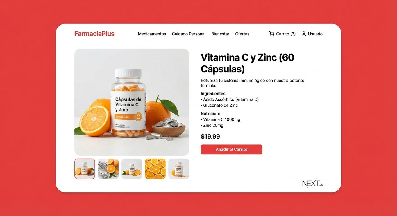Click the $19.99 price

click(210, 137)
